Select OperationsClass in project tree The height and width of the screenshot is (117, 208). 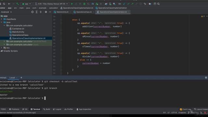20,35
